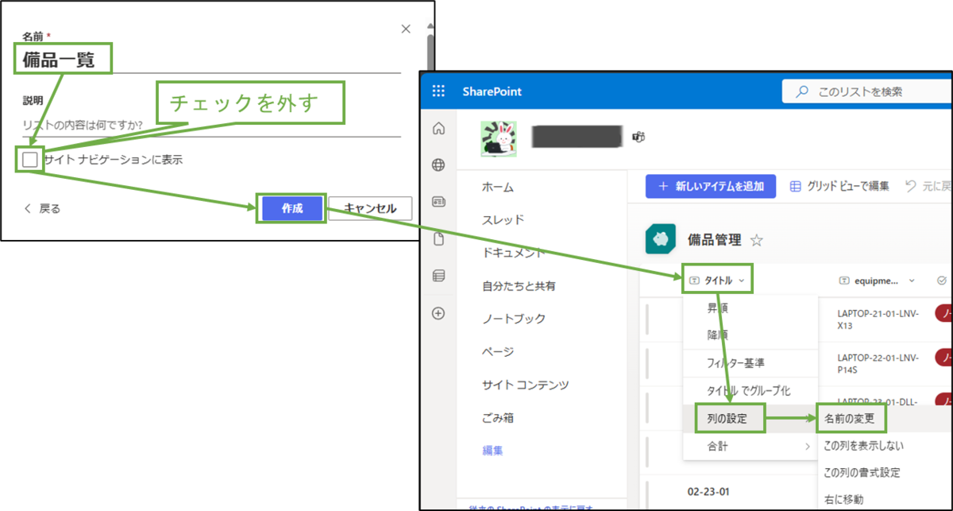Click the plus create icon in app bar
The image size is (953, 511).
pos(438,313)
